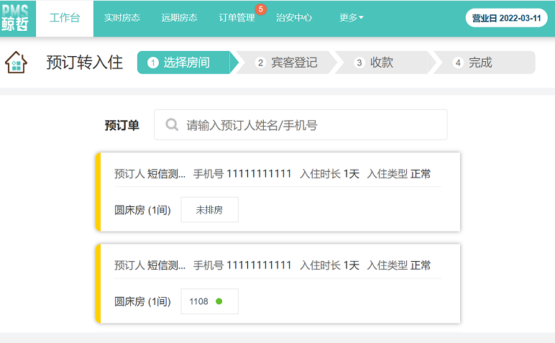This screenshot has height=343, width=555.
Task: Click the green status dot beside 1108
Action: [219, 301]
